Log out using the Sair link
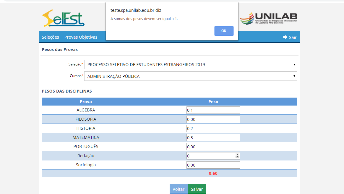The height and width of the screenshot is (194, 344). coord(293,37)
